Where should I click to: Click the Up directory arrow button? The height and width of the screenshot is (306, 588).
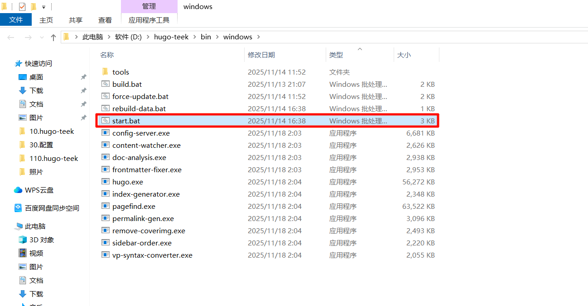point(53,37)
